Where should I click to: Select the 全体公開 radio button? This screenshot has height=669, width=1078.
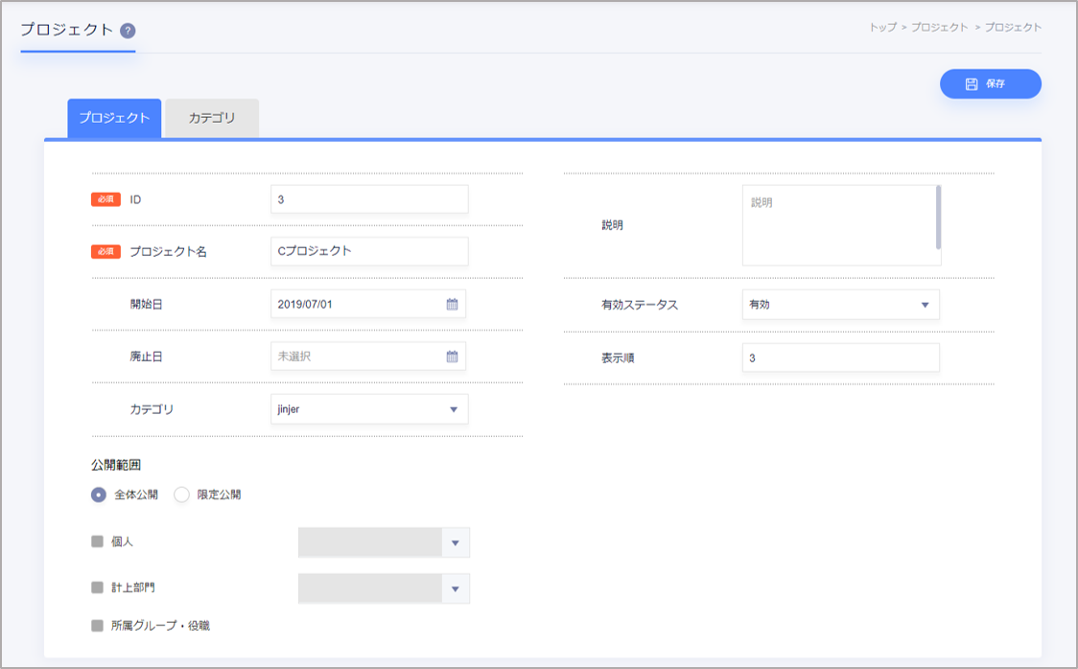pyautogui.click(x=98, y=495)
